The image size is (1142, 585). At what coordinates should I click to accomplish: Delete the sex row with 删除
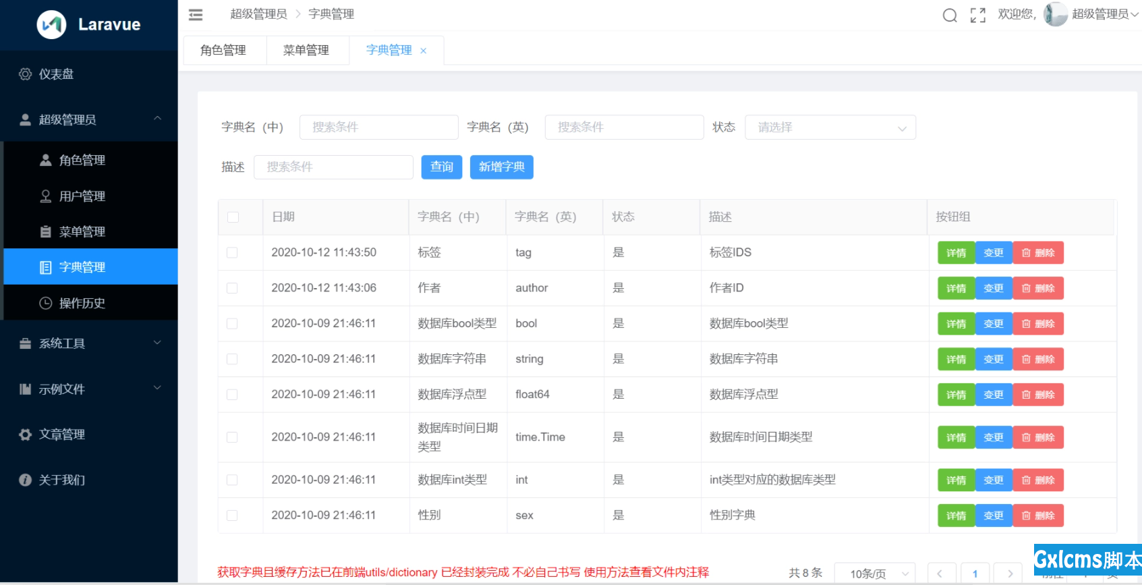coord(1039,516)
